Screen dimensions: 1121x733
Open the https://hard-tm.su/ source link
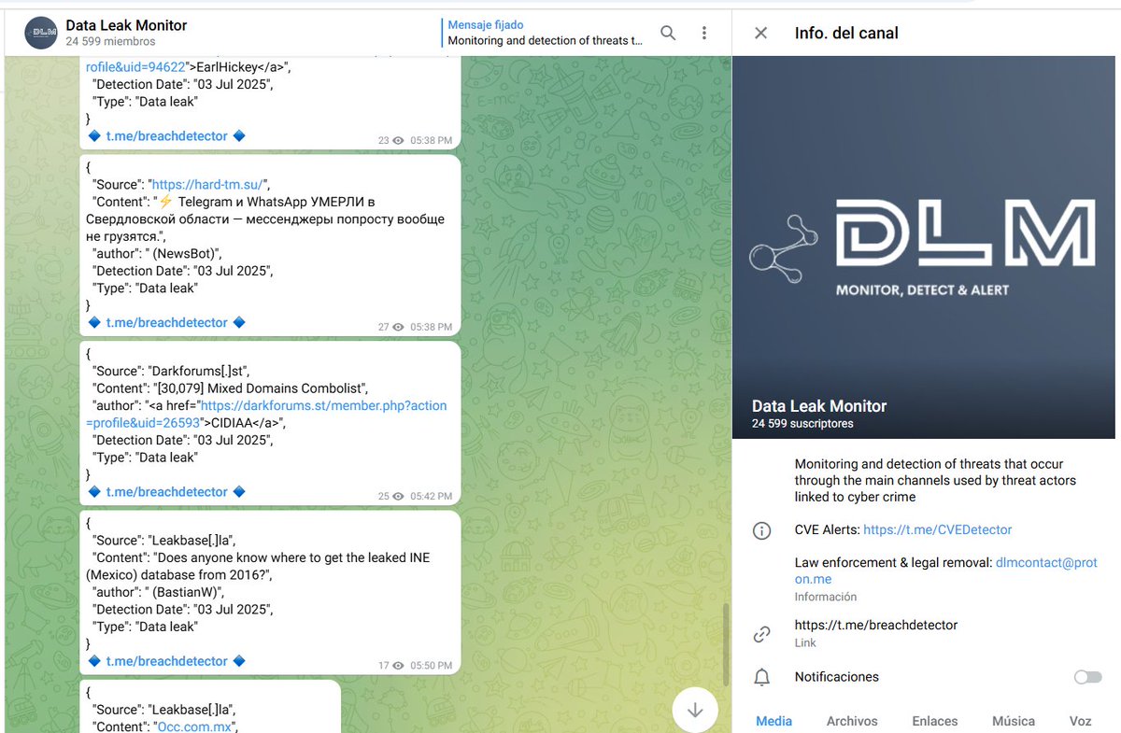(x=209, y=184)
